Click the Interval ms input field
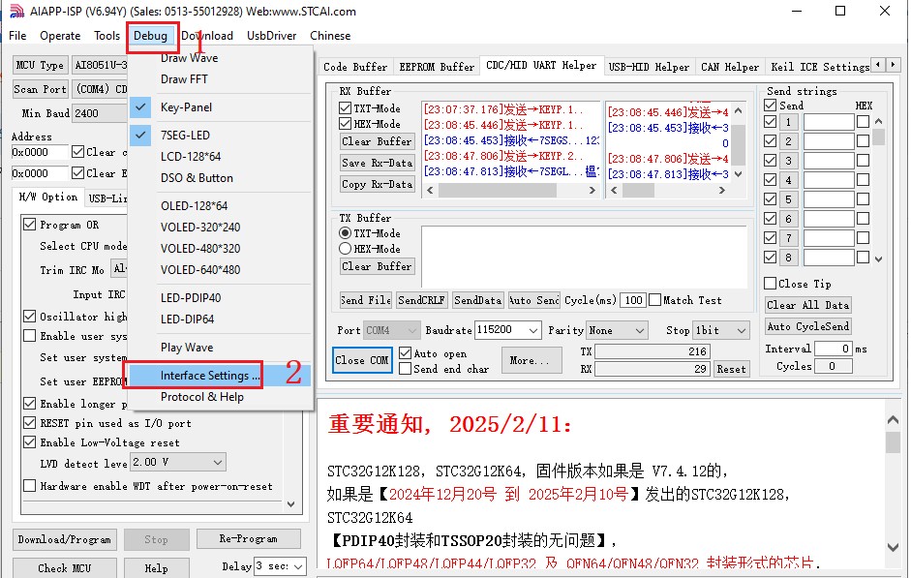This screenshot has height=578, width=911. (834, 349)
